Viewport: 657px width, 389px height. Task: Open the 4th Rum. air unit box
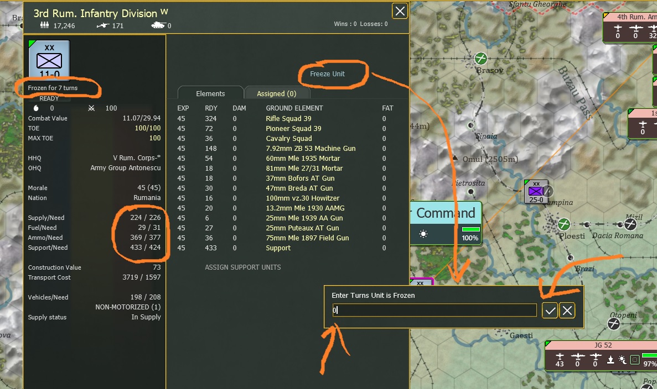pos(630,27)
